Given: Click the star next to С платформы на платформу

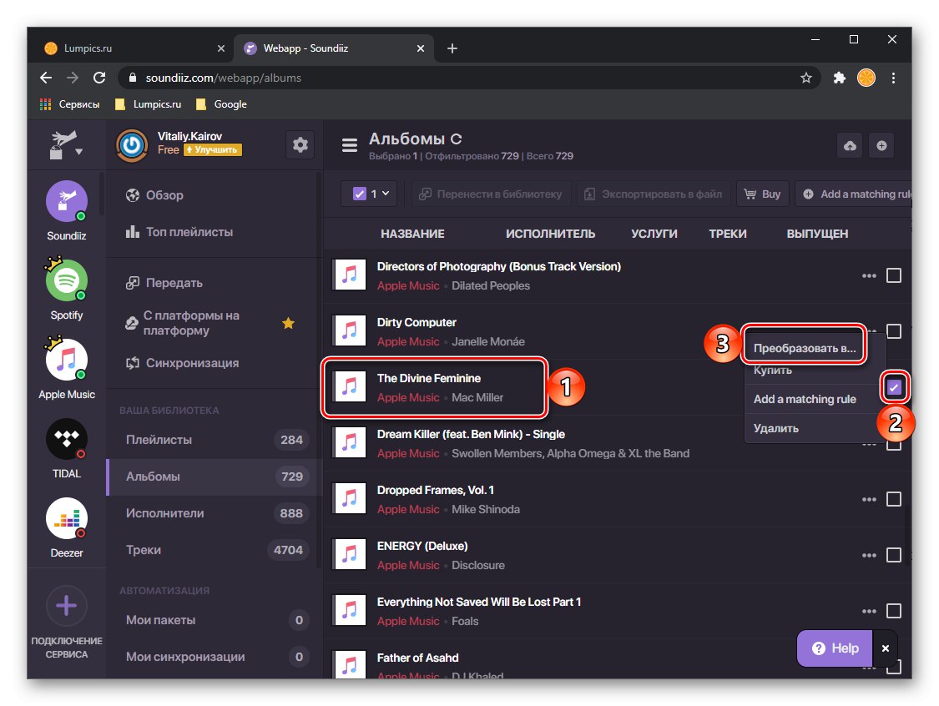Looking at the screenshot, I should click(x=288, y=323).
